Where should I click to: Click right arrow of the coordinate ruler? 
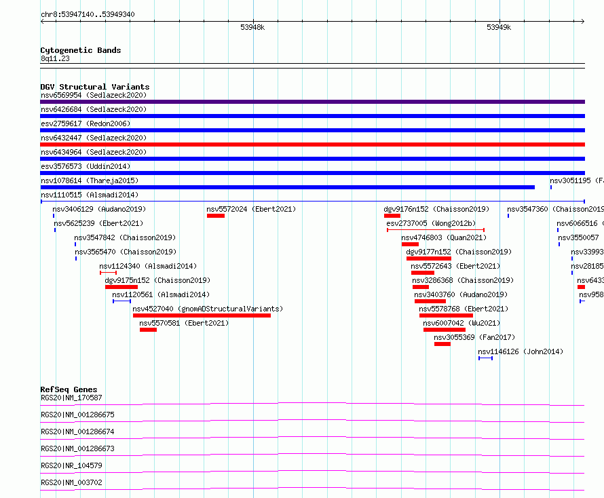coord(583,21)
